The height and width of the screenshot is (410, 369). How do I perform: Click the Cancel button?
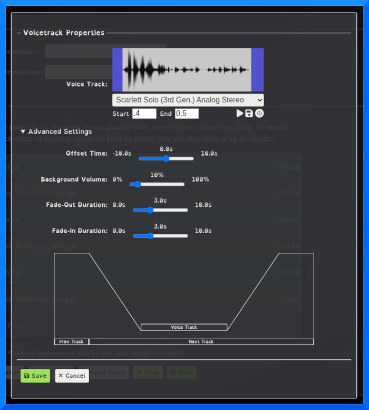coord(72,376)
